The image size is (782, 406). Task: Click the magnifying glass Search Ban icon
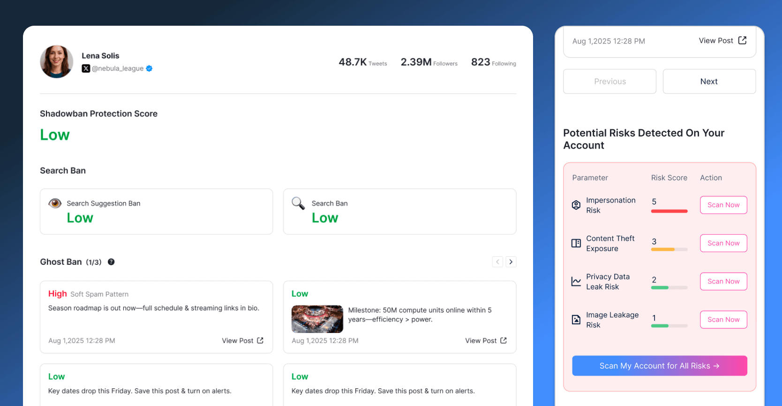(298, 203)
